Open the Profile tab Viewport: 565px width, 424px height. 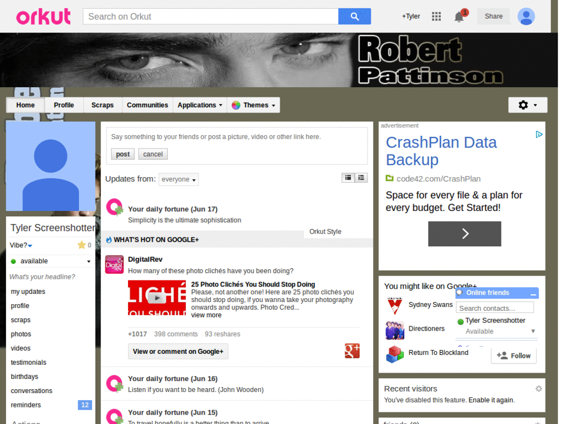[64, 105]
